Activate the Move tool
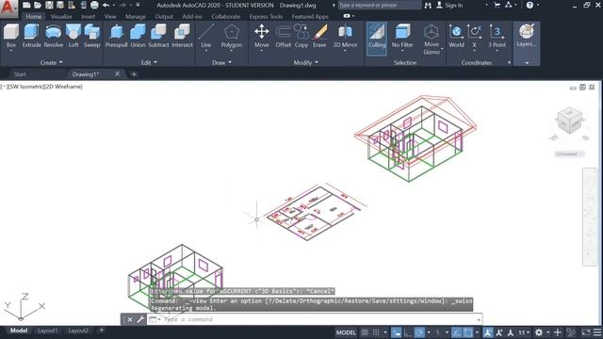The width and height of the screenshot is (603, 339). [x=262, y=37]
